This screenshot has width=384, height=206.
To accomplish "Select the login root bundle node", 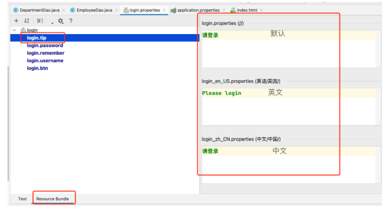I will point(32,30).
